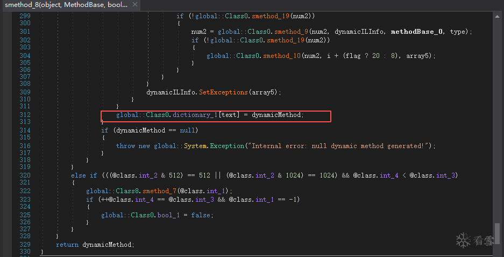Click the return keyword on line 329

pos(67,245)
